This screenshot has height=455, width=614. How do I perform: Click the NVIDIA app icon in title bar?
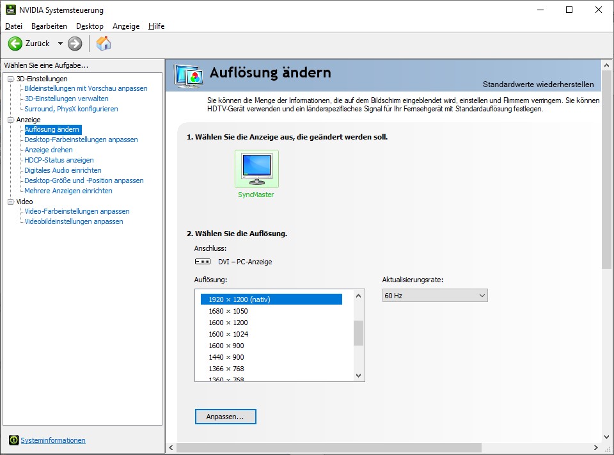pos(11,10)
